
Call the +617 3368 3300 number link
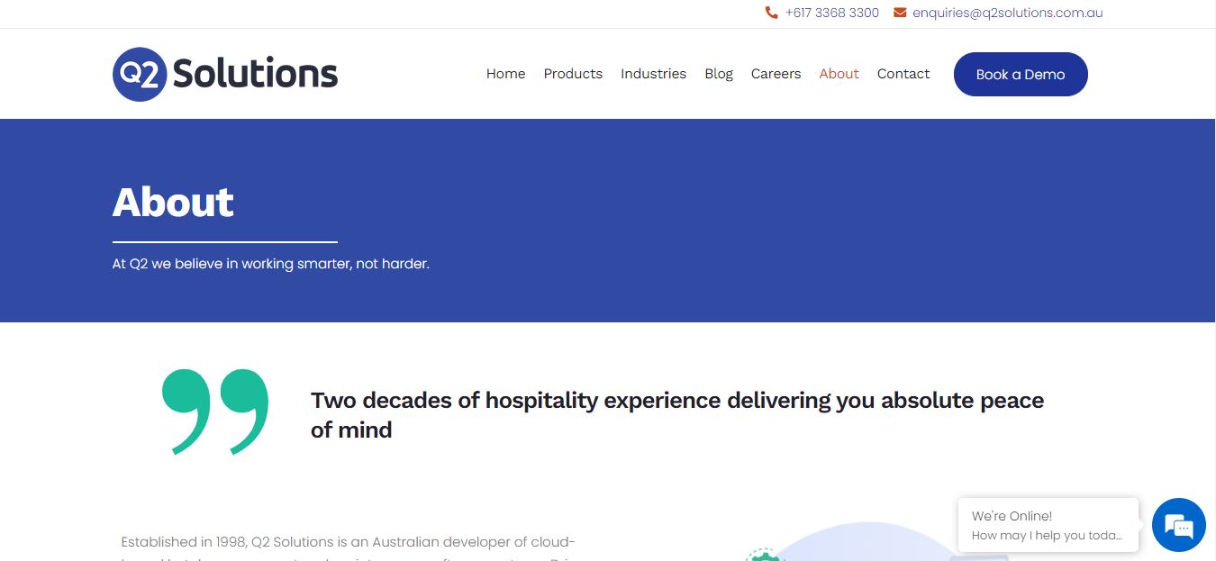(831, 13)
